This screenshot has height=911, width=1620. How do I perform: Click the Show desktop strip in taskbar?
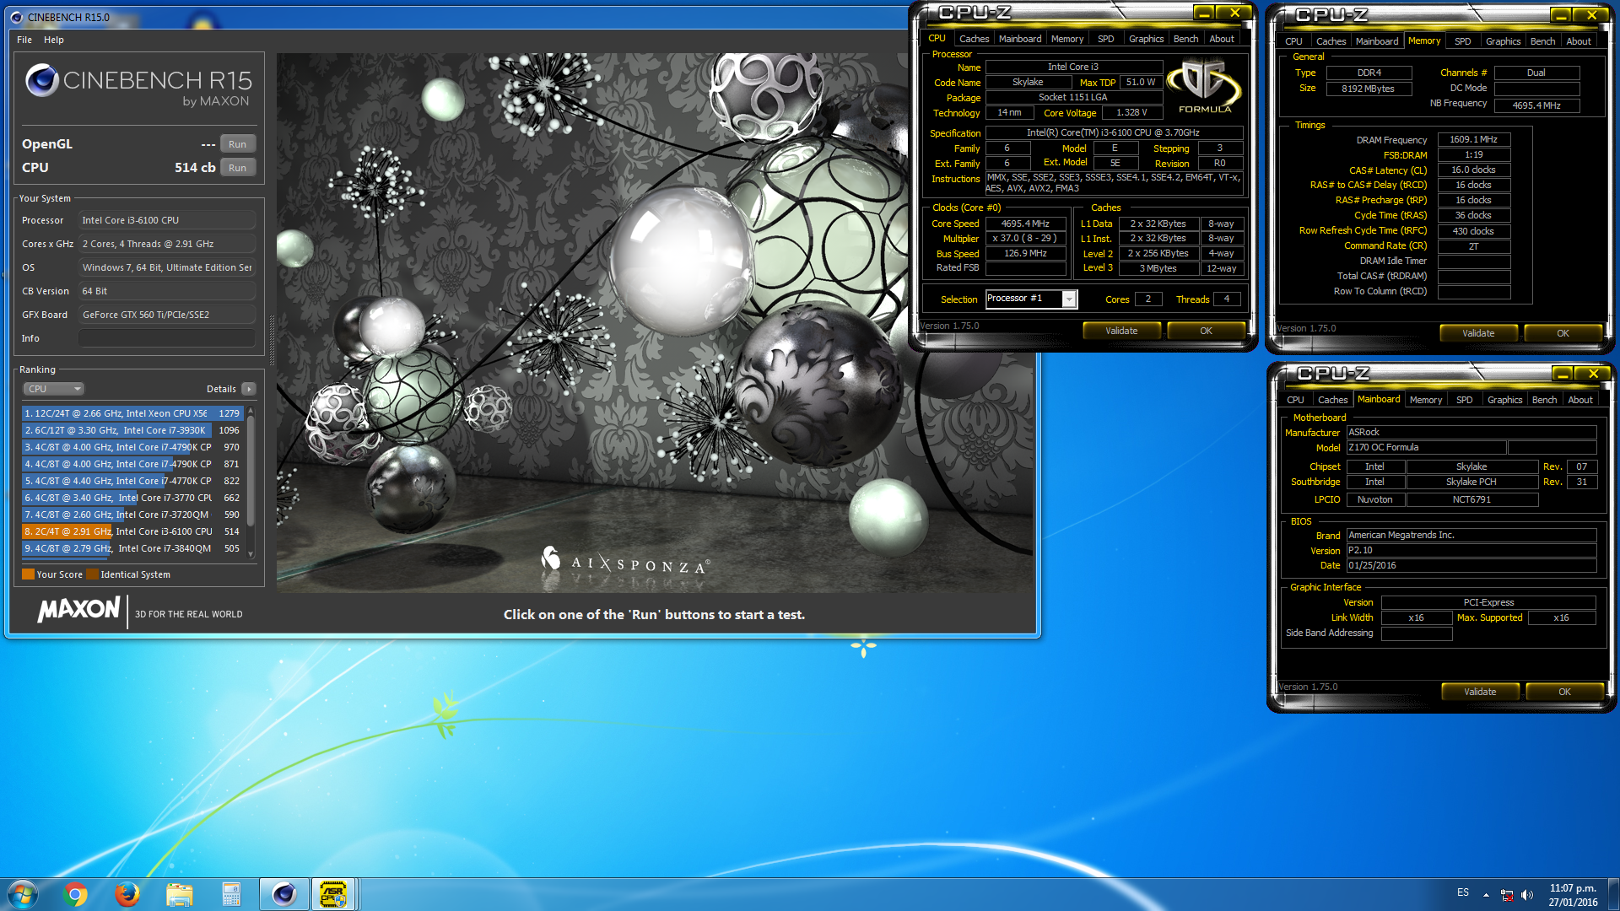tap(1613, 894)
